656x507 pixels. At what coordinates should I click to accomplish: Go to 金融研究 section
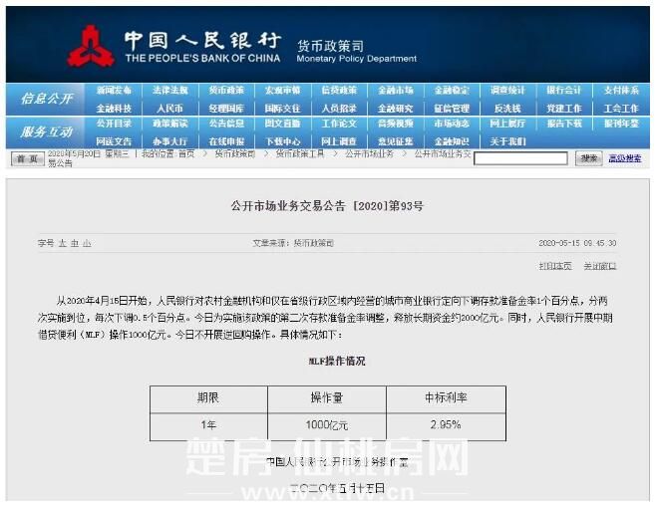(396, 109)
